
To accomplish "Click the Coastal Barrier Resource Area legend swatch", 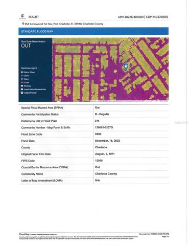I will [x=22, y=90].
